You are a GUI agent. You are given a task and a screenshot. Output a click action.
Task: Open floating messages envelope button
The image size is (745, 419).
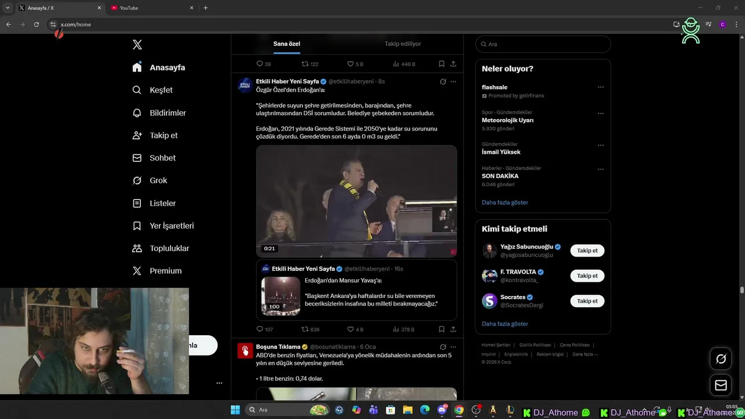click(x=721, y=385)
